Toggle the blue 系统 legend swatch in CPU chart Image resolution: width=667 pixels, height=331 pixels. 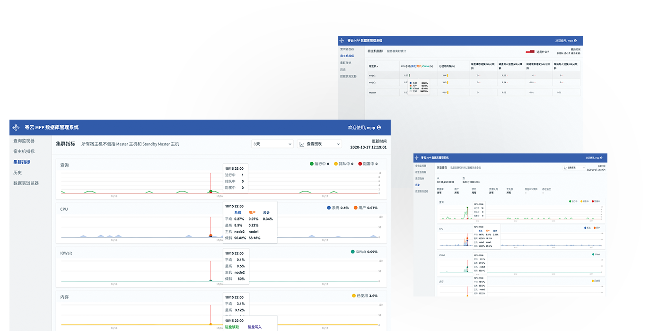coord(329,208)
